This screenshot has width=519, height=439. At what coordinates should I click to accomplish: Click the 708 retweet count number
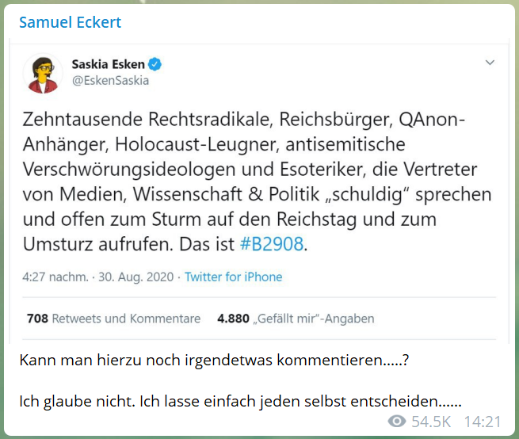(37, 319)
